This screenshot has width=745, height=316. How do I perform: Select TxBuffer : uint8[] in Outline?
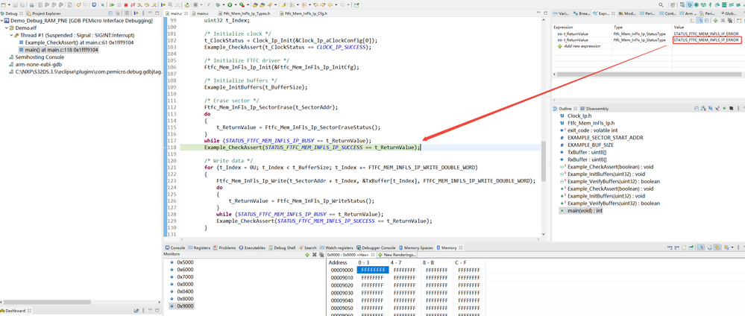coord(584,152)
